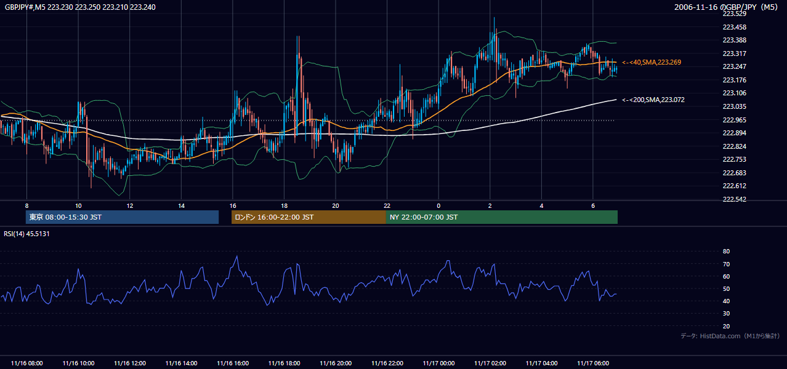This screenshot has width=787, height=369.
Task: Click the 11/17 04:00 time label
Action: (x=541, y=363)
